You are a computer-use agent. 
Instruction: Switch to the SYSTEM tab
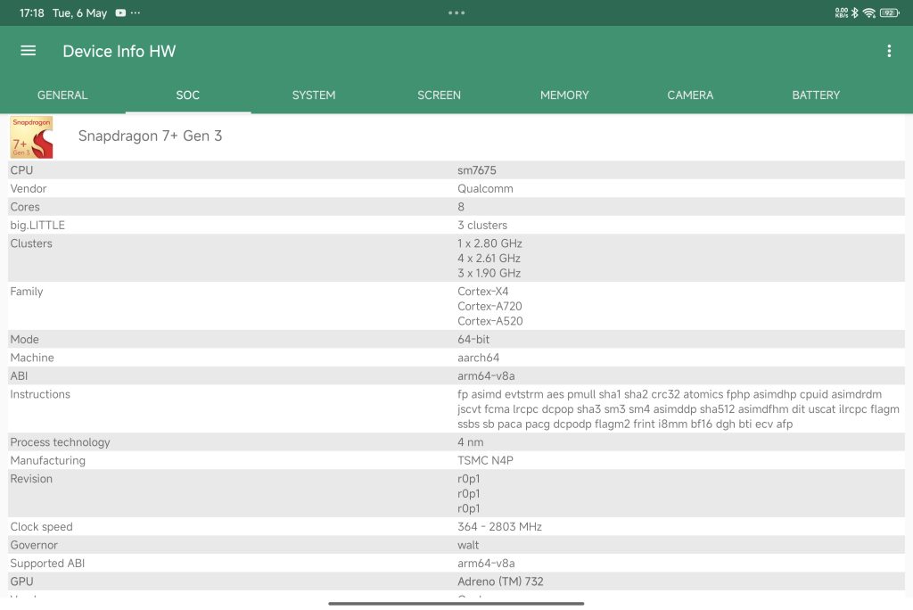(x=314, y=95)
